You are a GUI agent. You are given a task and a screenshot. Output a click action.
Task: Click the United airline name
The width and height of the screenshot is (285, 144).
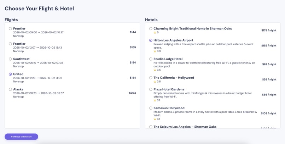18,74
